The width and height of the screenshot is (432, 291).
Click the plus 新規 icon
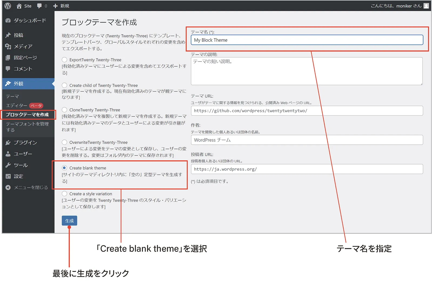point(55,6)
